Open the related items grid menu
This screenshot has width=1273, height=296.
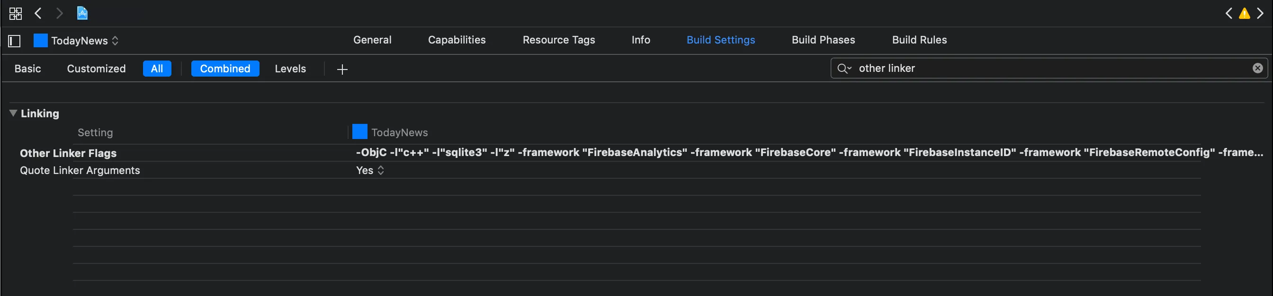pyautogui.click(x=15, y=13)
